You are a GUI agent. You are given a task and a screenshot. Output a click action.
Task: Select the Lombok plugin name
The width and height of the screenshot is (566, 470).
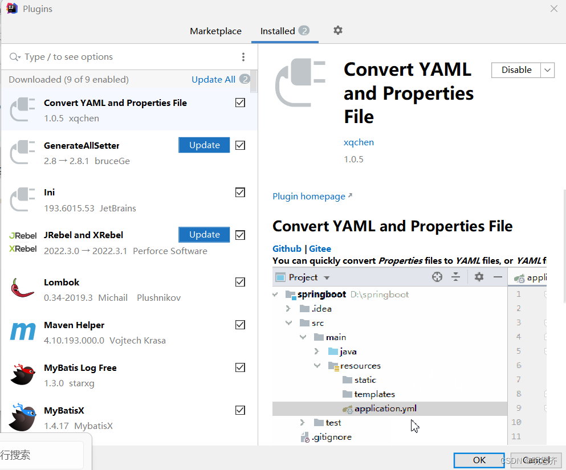coord(62,283)
